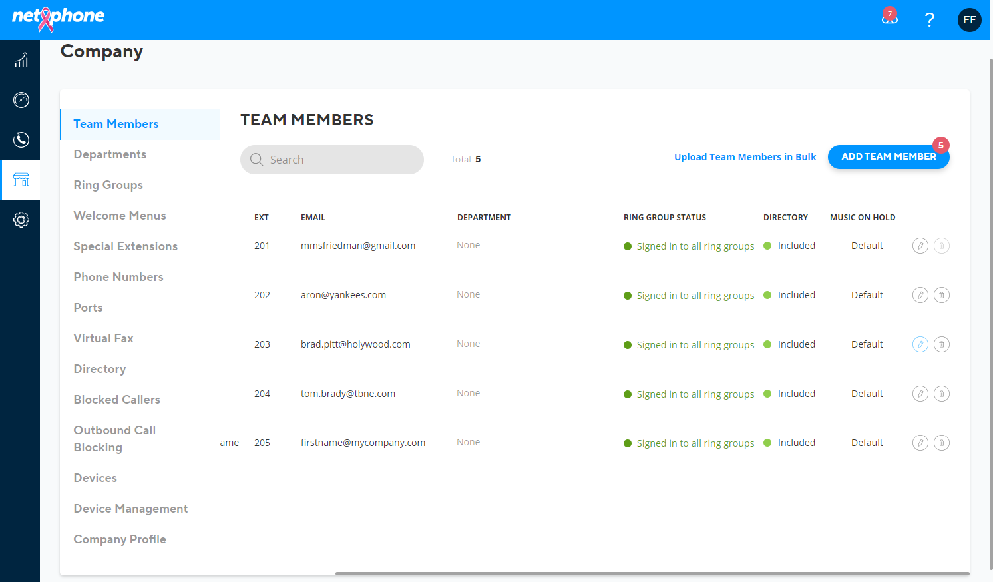Click Add Team Member button
The height and width of the screenshot is (582, 993).
tap(889, 157)
